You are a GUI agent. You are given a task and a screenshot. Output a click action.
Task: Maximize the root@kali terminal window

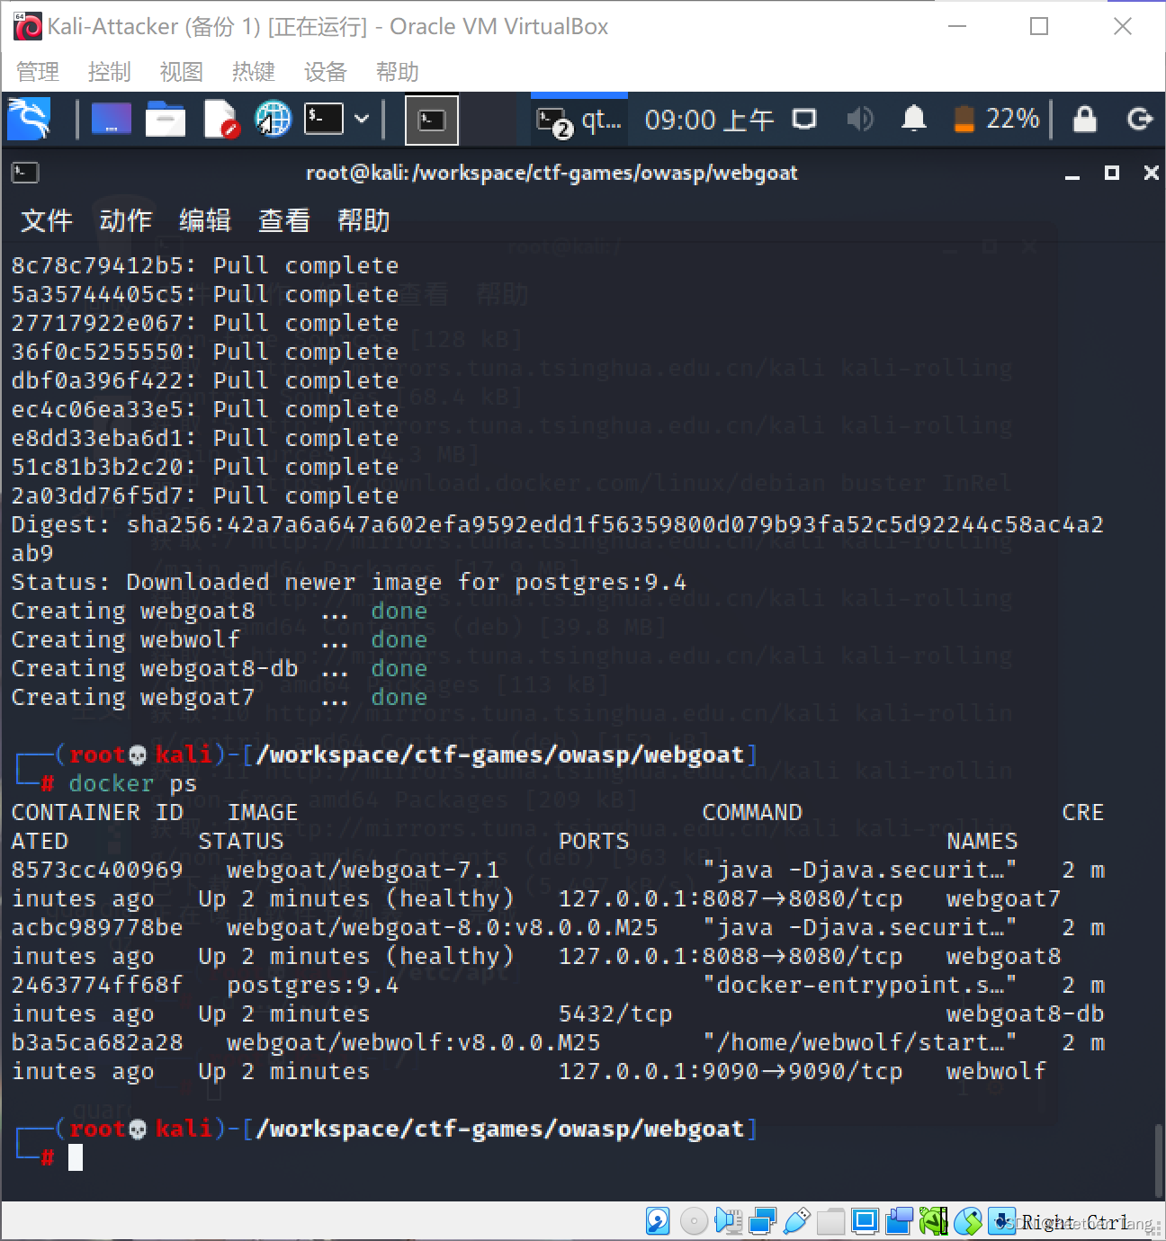pos(1112,173)
